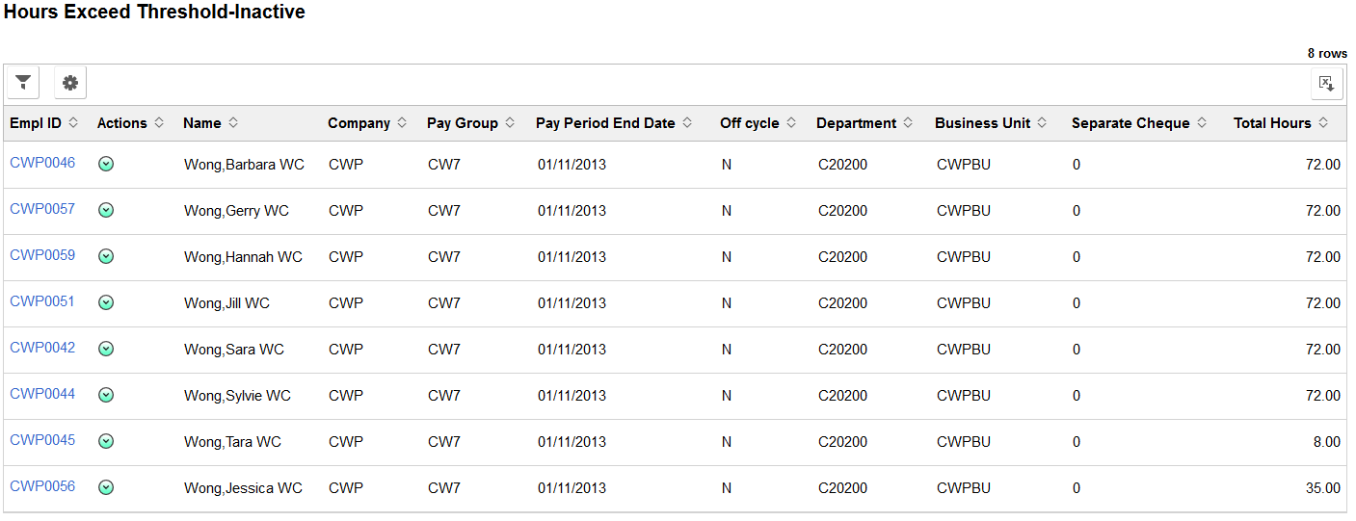Sort by Empl ID column arrows
Viewport: 1356px width, 521px height.
[73, 123]
